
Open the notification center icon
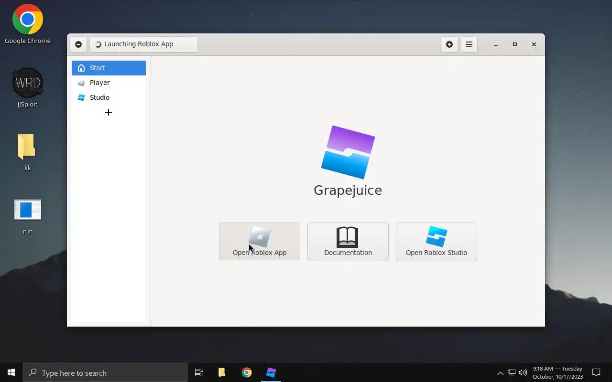tap(596, 372)
